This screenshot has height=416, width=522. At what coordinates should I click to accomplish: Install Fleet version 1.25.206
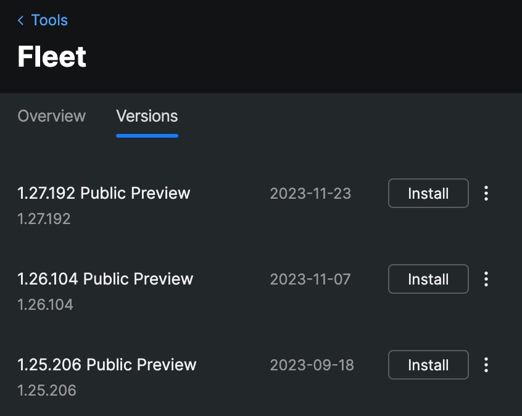[428, 365]
